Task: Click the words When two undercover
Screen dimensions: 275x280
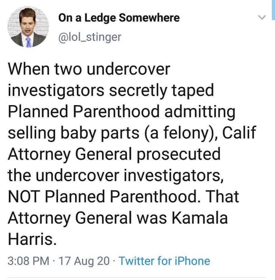Action: (89, 70)
